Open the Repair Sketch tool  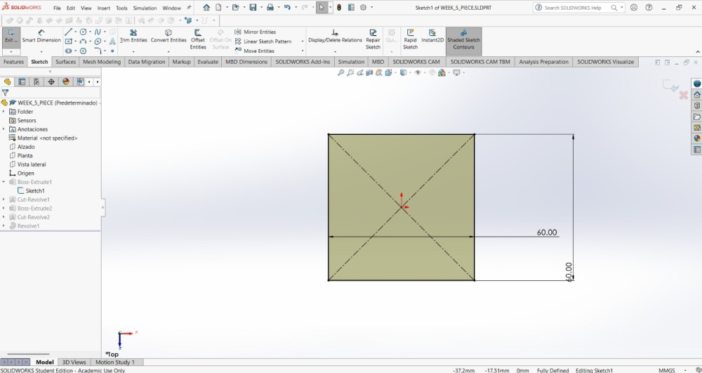(x=373, y=39)
